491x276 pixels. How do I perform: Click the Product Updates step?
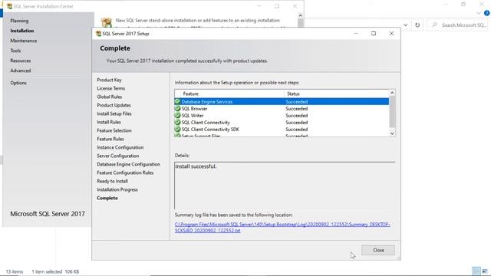coord(114,105)
